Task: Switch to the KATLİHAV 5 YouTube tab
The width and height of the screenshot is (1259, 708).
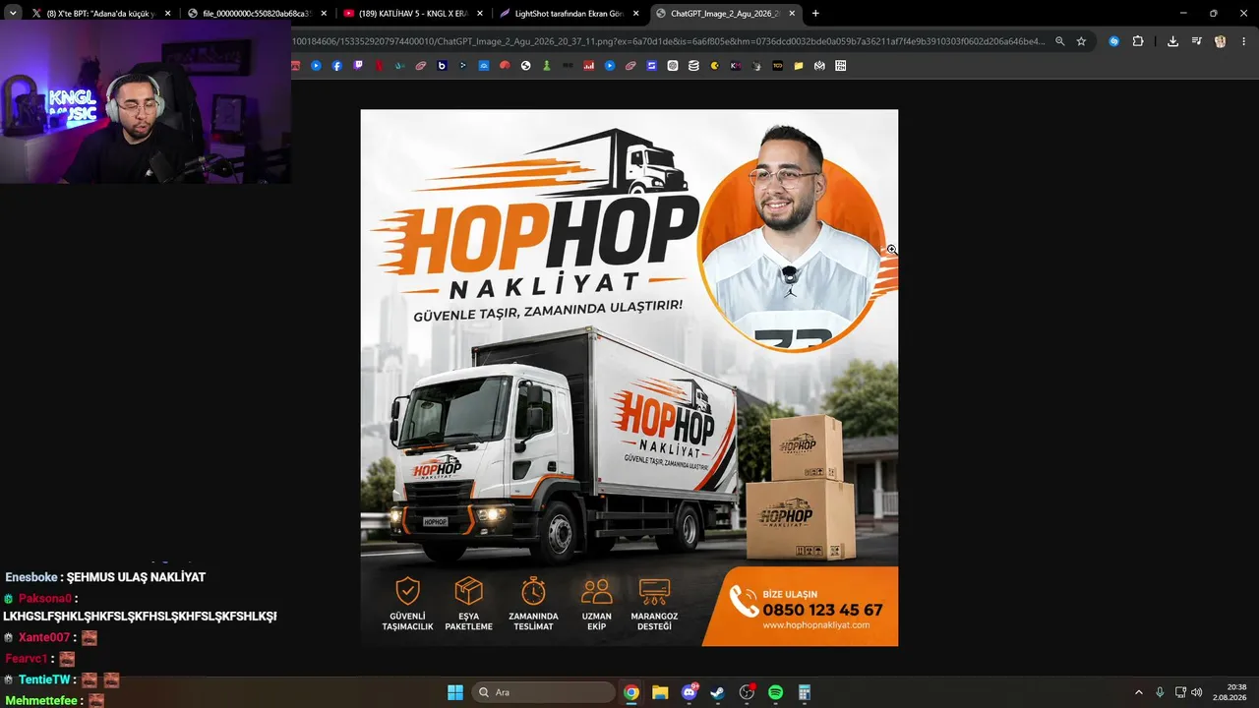Action: (x=413, y=14)
